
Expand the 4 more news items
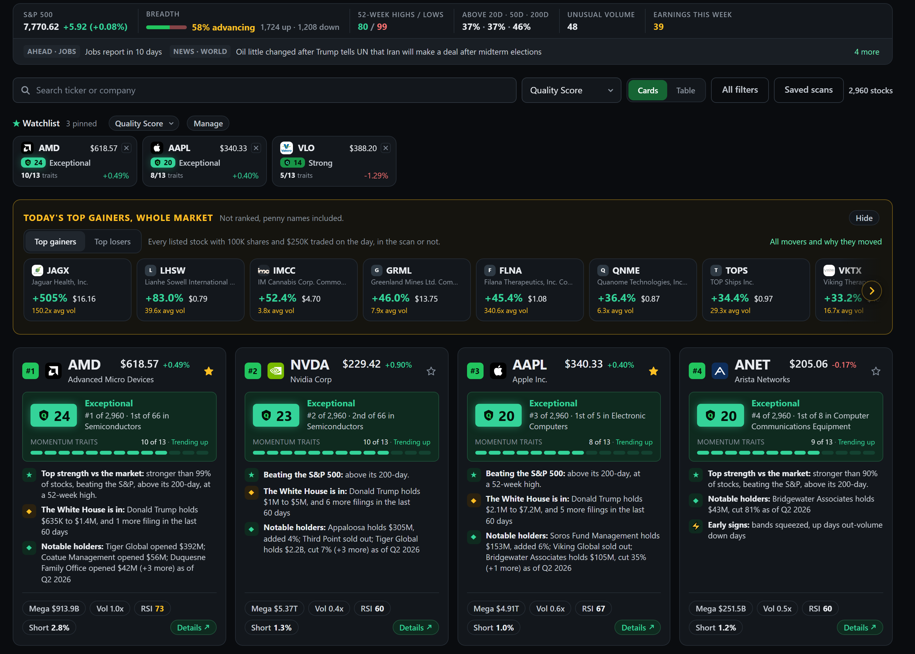[x=867, y=51]
